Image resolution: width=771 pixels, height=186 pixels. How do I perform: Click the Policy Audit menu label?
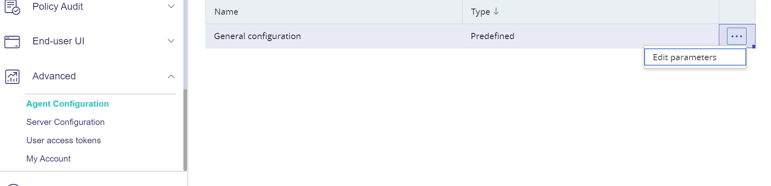tap(57, 7)
